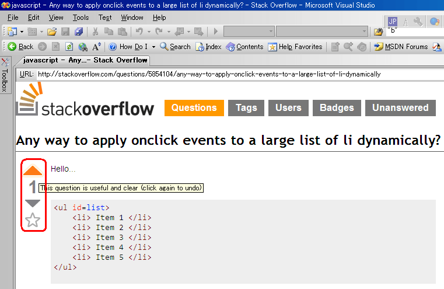Click the language bar globe icon
This screenshot has height=289, width=444.
(x=434, y=22)
